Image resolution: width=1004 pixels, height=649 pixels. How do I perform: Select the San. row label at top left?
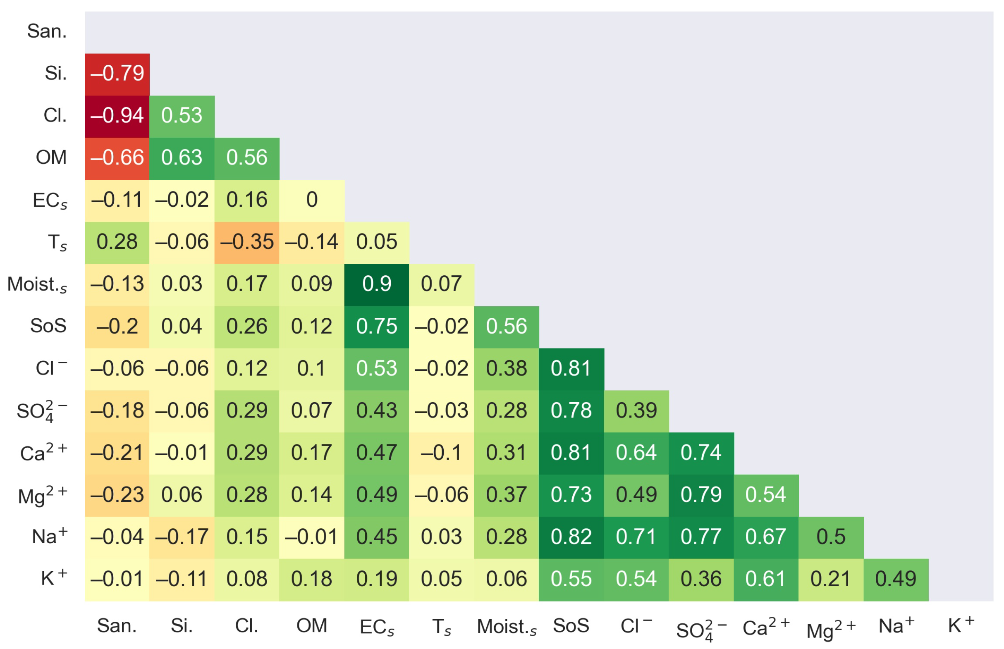pyautogui.click(x=47, y=31)
